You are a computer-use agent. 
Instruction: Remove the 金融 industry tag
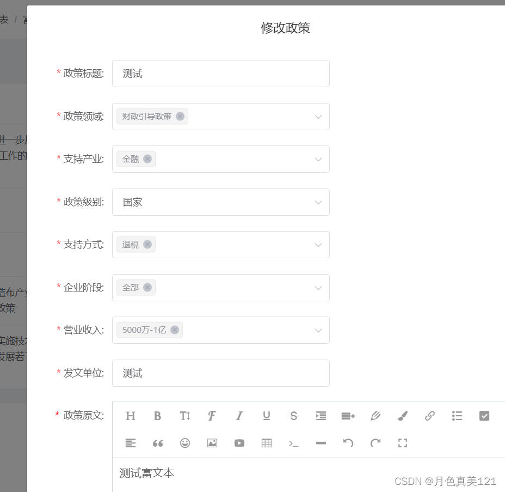coord(147,159)
